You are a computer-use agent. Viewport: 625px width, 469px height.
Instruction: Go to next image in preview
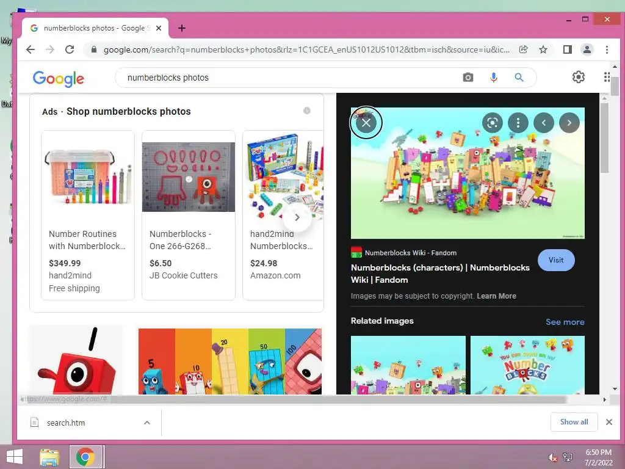(569, 123)
